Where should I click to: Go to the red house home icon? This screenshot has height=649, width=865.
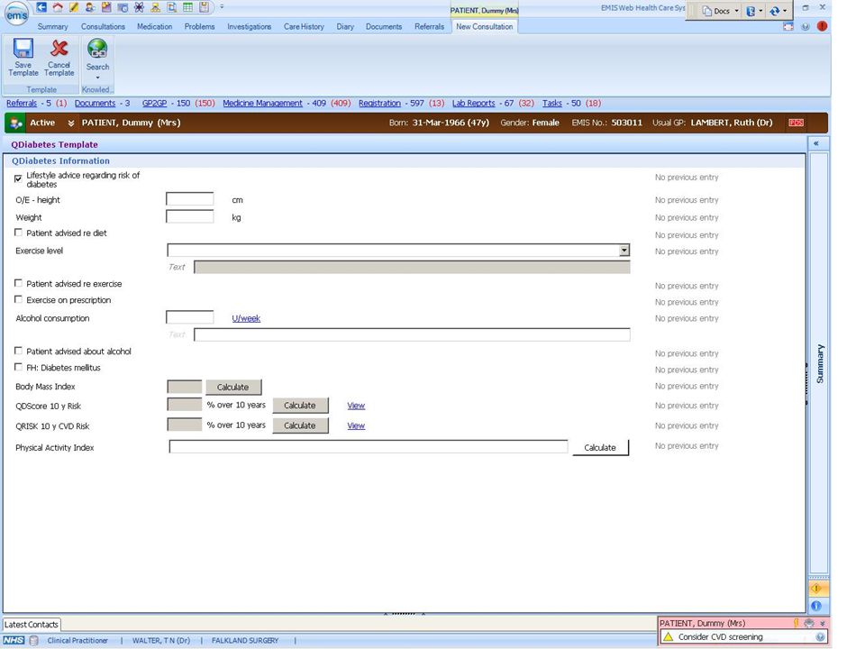pyautogui.click(x=58, y=7)
